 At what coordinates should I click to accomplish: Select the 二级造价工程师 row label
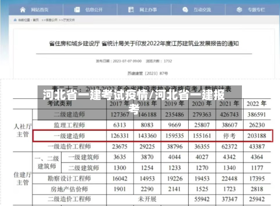(x=69, y=199)
